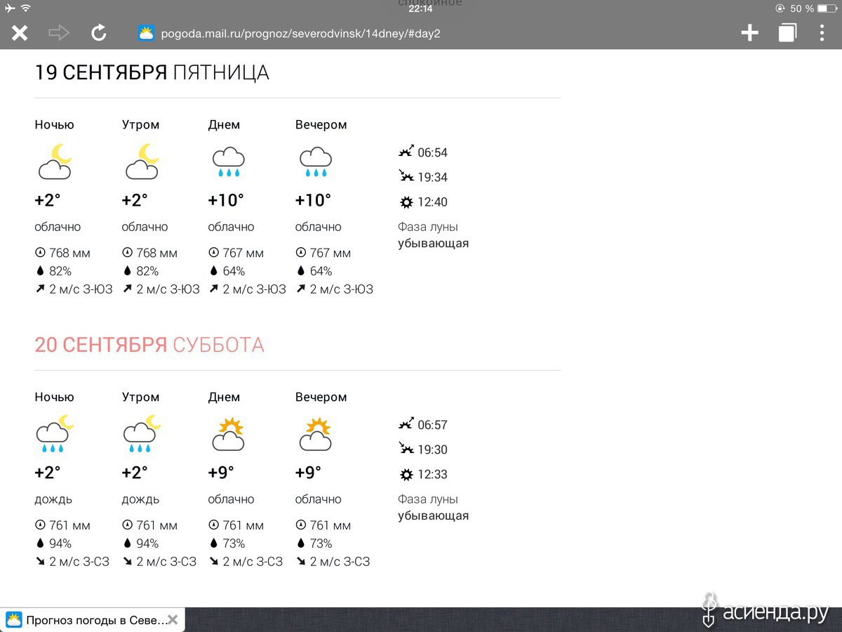Tap sunset icon next to 19:30
This screenshot has width=842, height=632.
[x=406, y=449]
